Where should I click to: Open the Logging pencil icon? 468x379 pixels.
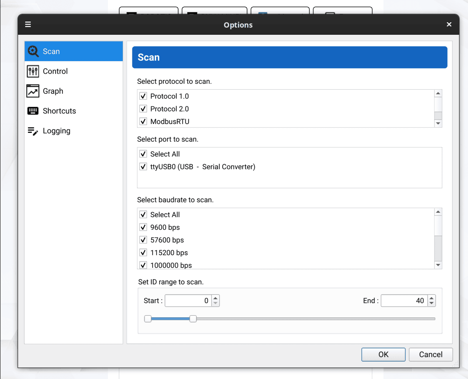pos(33,131)
